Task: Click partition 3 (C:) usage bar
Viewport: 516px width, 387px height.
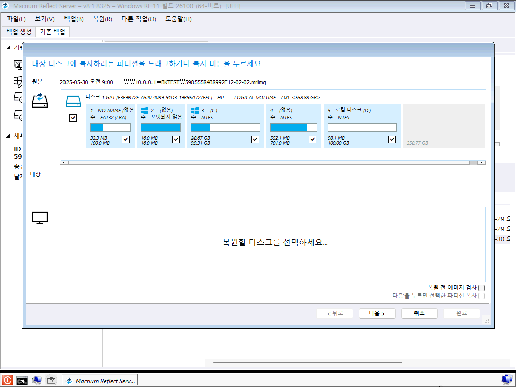Action: pyautogui.click(x=225, y=127)
